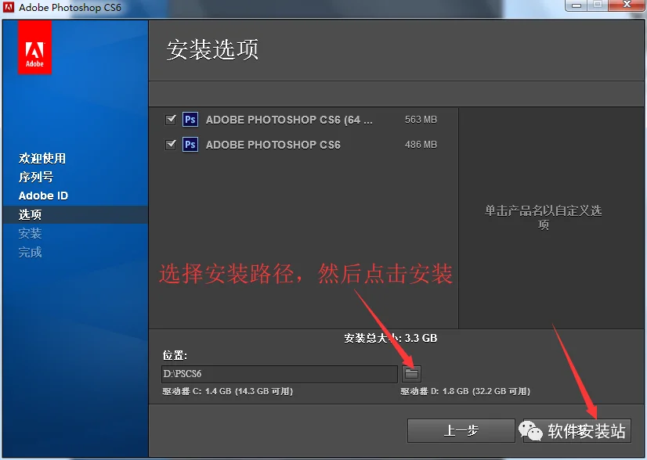This screenshot has height=460, width=647.
Task: Select the 序列号 step in sidebar
Action: pyautogui.click(x=36, y=178)
